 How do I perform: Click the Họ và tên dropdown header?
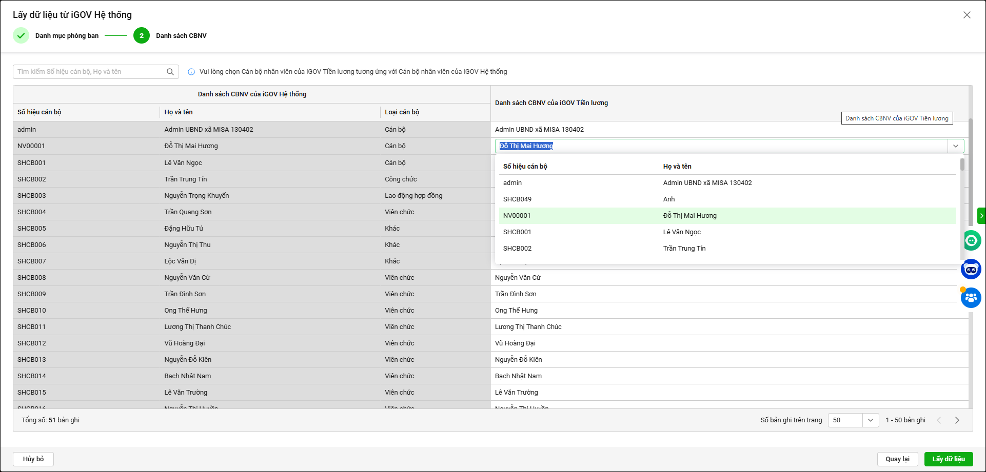677,167
